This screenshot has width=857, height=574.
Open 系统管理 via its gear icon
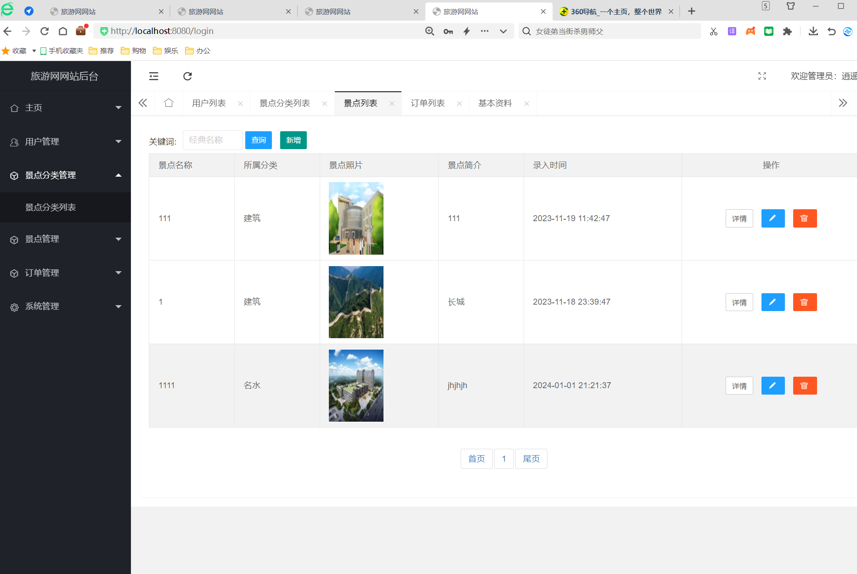(14, 307)
